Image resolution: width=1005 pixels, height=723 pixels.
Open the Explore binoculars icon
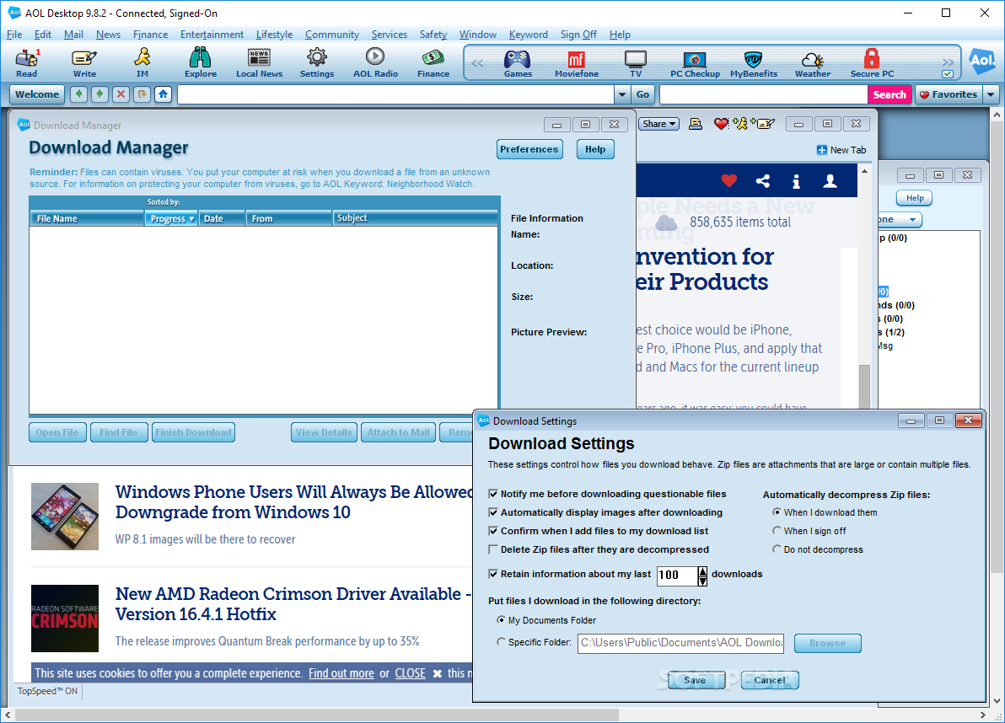(x=201, y=62)
